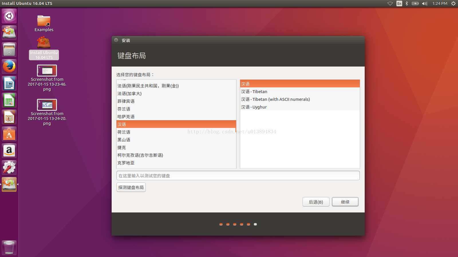The width and height of the screenshot is (458, 257).
Task: Focus the keyboard test input field
Action: pos(238,176)
